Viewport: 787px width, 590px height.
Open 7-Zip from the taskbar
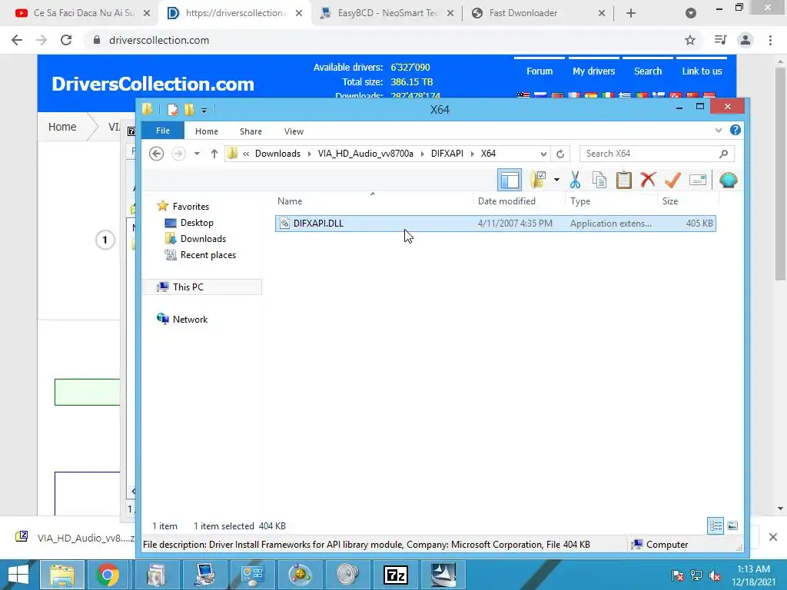(x=396, y=575)
